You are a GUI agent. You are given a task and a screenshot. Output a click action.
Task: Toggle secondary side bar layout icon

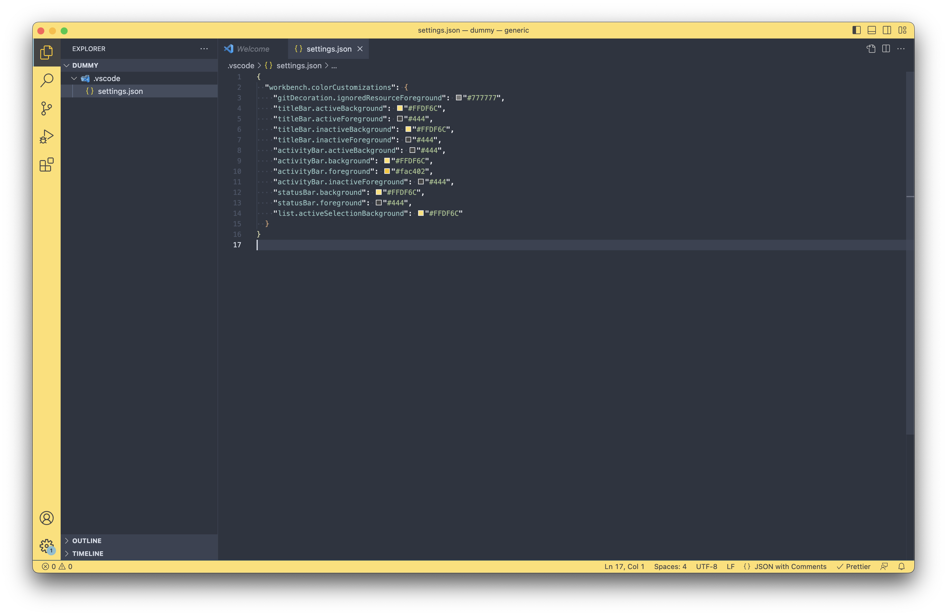tap(887, 30)
